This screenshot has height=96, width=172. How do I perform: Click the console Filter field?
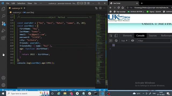tap(154, 41)
